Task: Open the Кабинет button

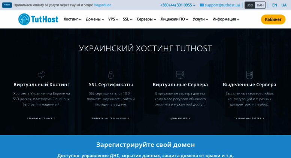Action: click(x=273, y=19)
